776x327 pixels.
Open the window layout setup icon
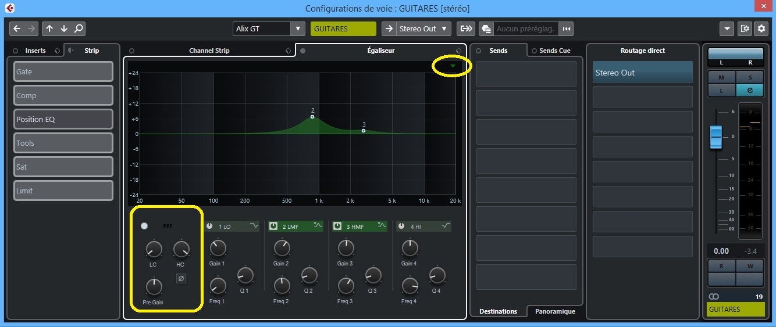coord(745,28)
